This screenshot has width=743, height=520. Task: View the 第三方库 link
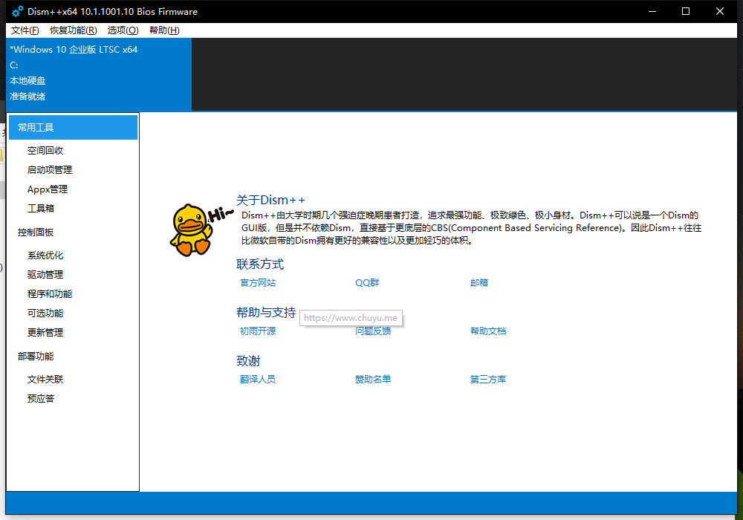coord(488,380)
